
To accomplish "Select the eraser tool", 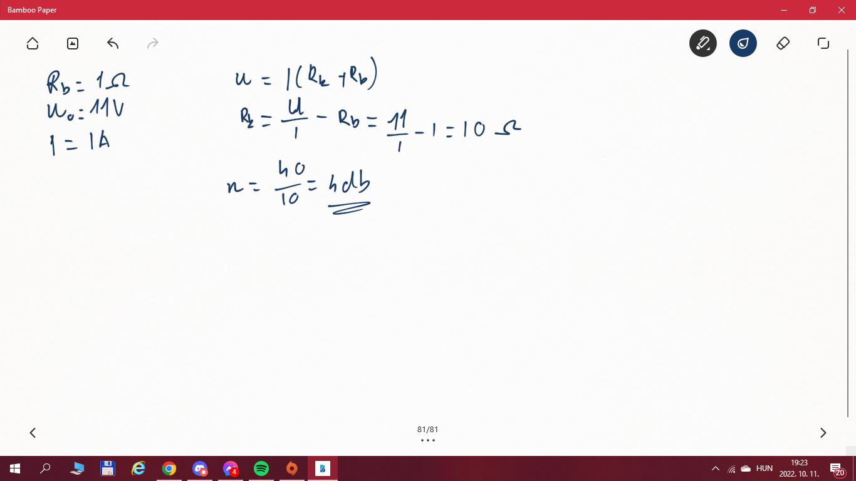I will click(783, 43).
